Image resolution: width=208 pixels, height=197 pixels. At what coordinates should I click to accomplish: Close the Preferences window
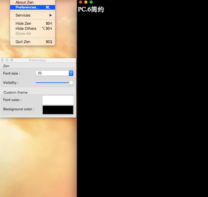(x=2, y=60)
